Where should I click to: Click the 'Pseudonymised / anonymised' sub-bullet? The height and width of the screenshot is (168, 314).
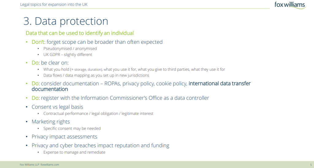[70, 49]
